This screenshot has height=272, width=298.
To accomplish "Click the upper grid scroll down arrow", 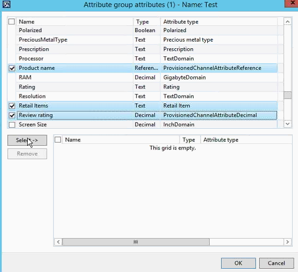I will (x=287, y=124).
